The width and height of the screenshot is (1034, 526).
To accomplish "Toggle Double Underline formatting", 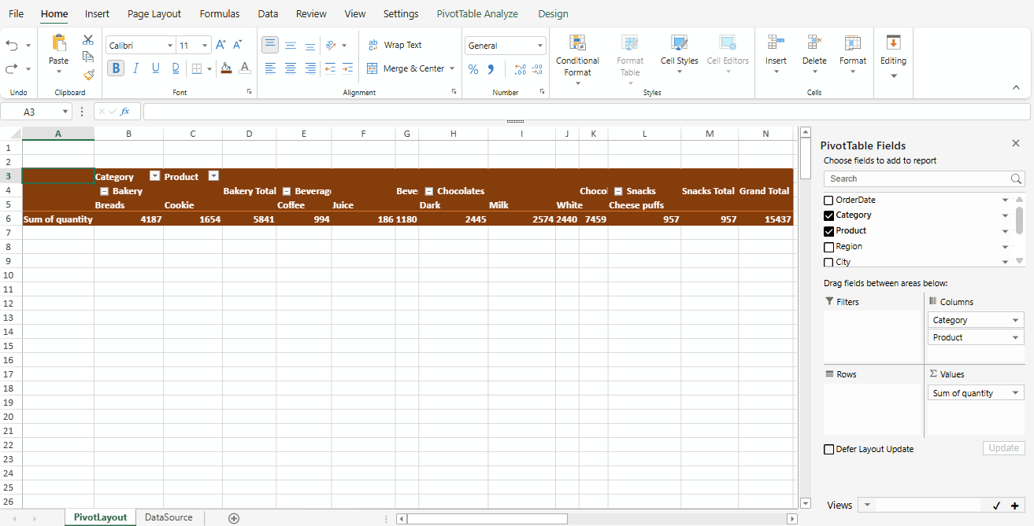I will pyautogui.click(x=176, y=68).
